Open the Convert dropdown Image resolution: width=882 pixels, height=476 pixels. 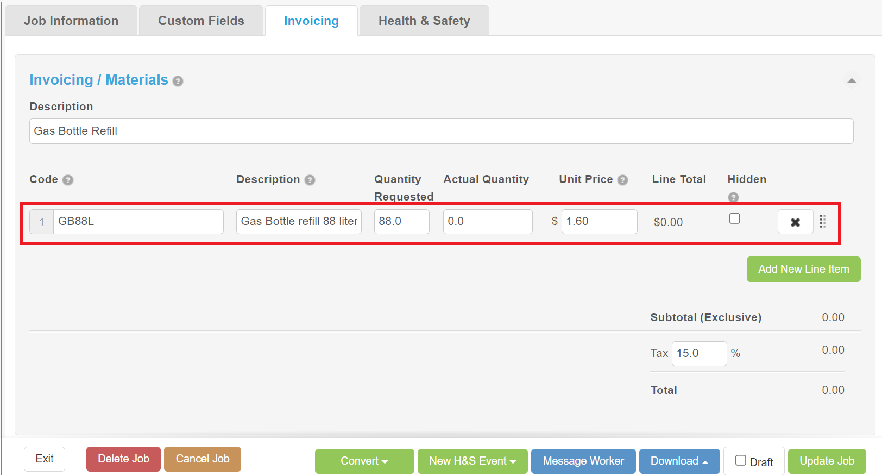coord(364,461)
